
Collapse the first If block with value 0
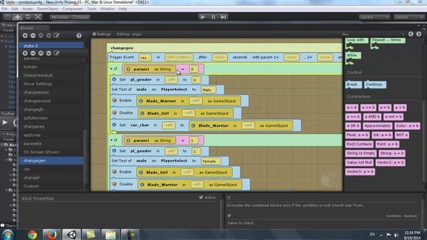pos(111,69)
